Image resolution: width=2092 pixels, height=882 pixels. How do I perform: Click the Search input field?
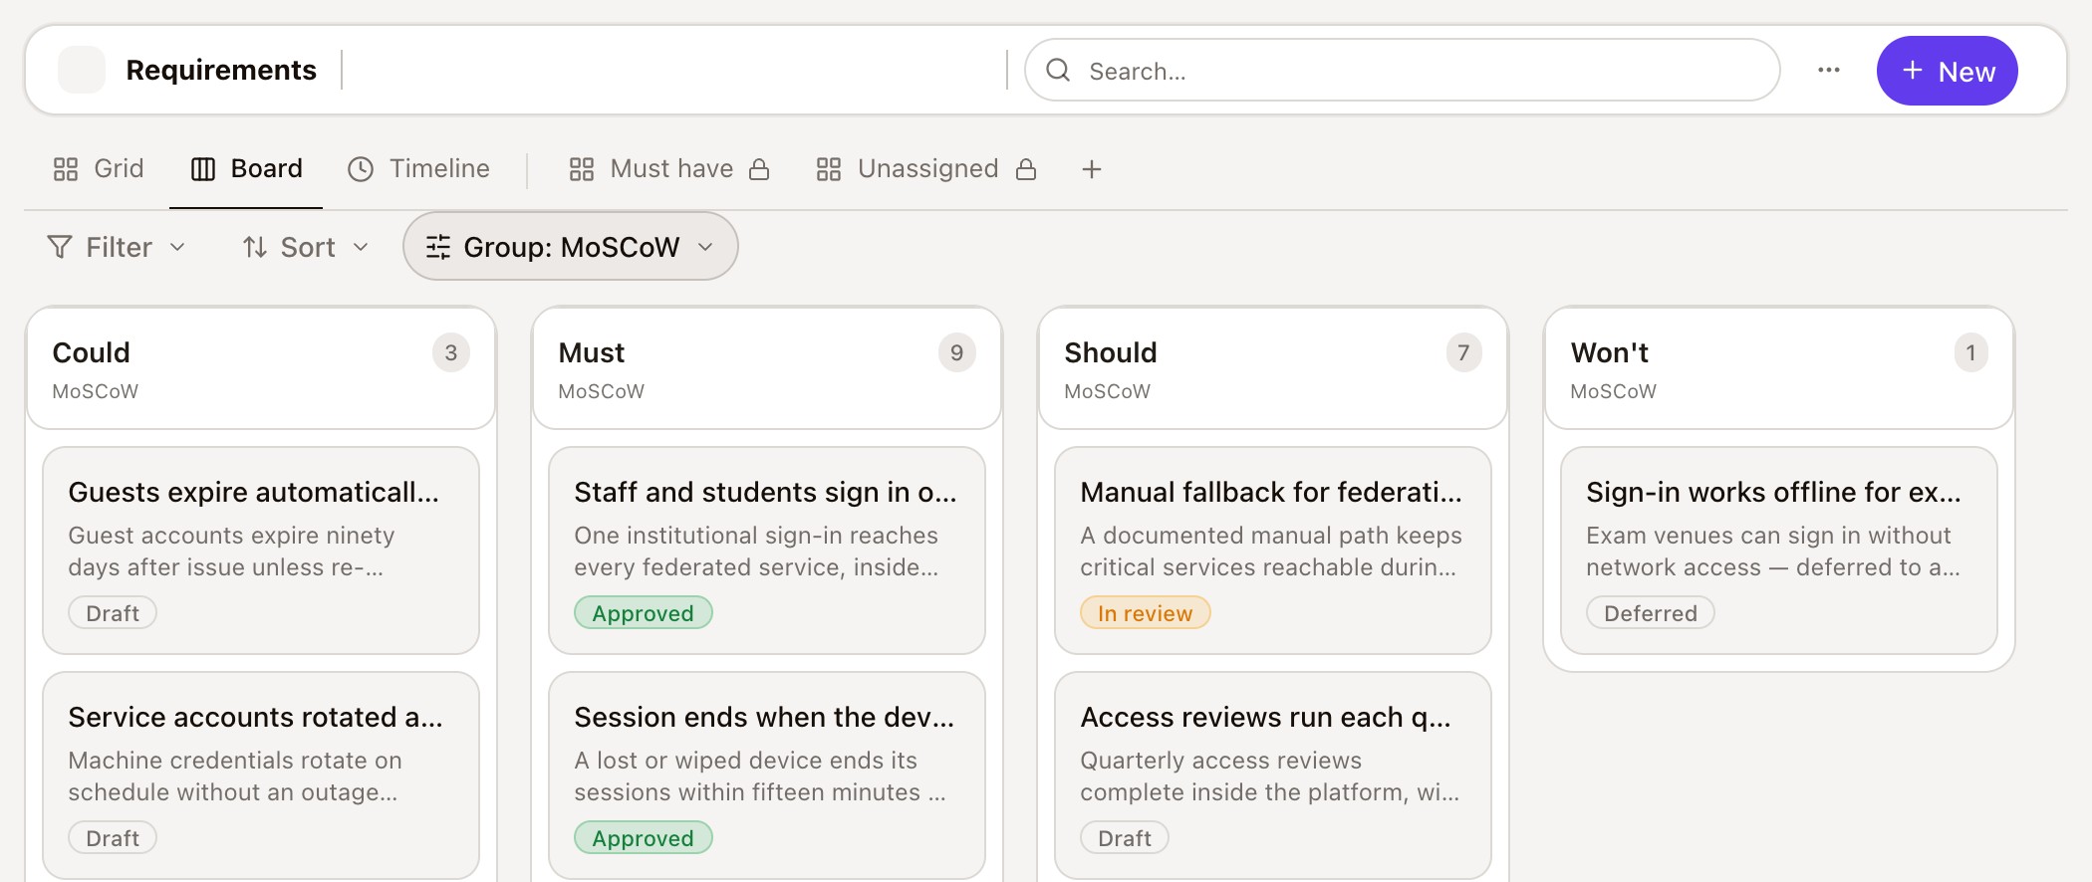click(x=1403, y=70)
